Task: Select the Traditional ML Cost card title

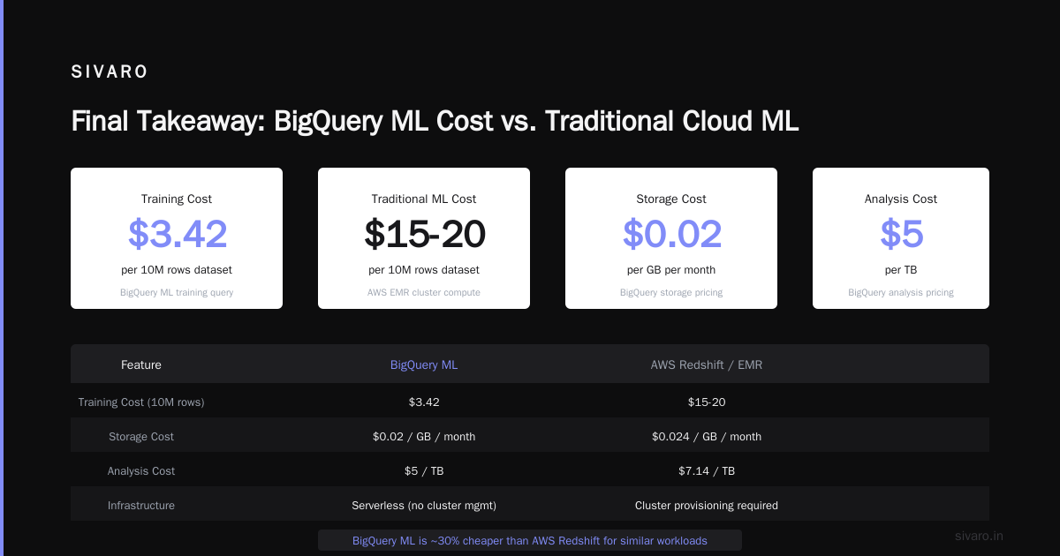Action: coord(424,199)
